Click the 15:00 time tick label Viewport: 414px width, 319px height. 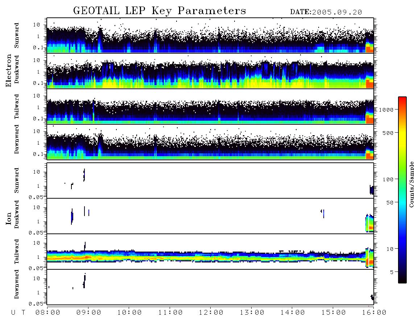(x=334, y=312)
